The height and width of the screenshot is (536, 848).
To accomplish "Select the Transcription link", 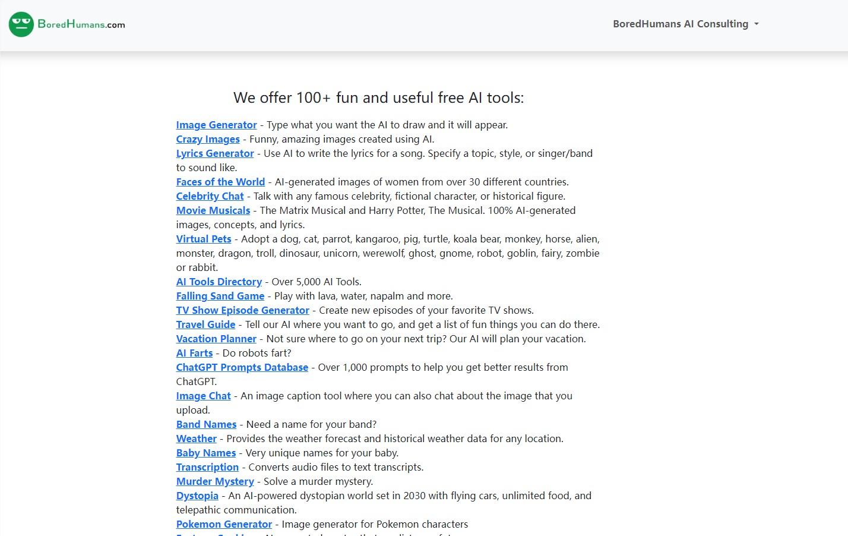I will (207, 467).
